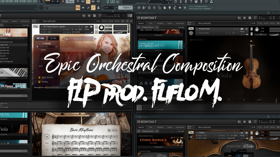Screen dimensions: 280x157
Task: Click the save icon in Cellos Kontakt header
Action: point(239,122)
